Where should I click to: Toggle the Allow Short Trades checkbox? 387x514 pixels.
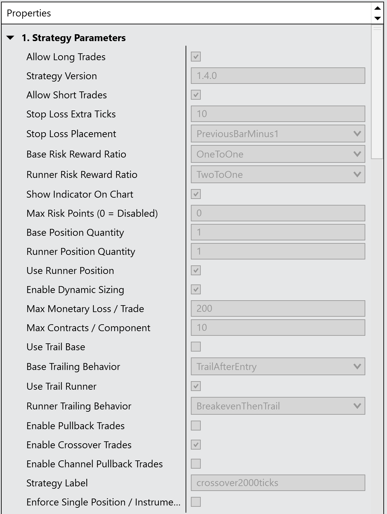(196, 95)
